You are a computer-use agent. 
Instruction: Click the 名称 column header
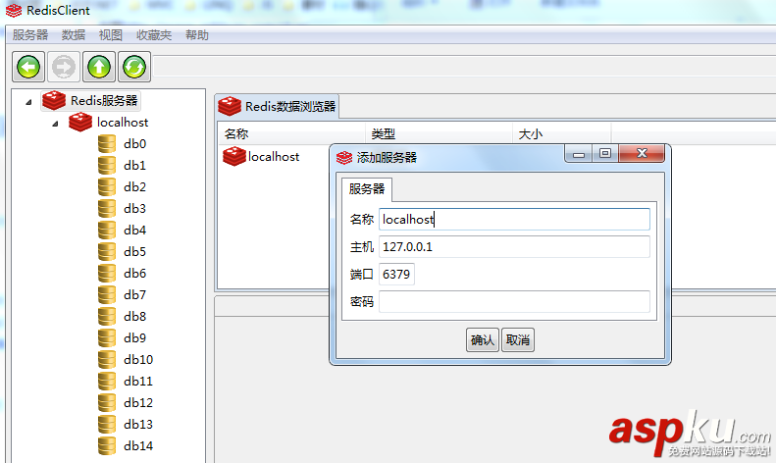(291, 134)
